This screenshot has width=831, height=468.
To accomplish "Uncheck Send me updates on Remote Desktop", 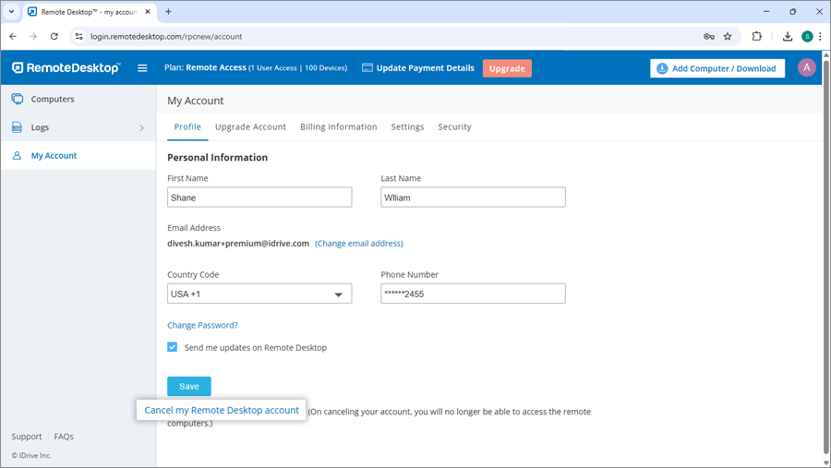I will 173,347.
